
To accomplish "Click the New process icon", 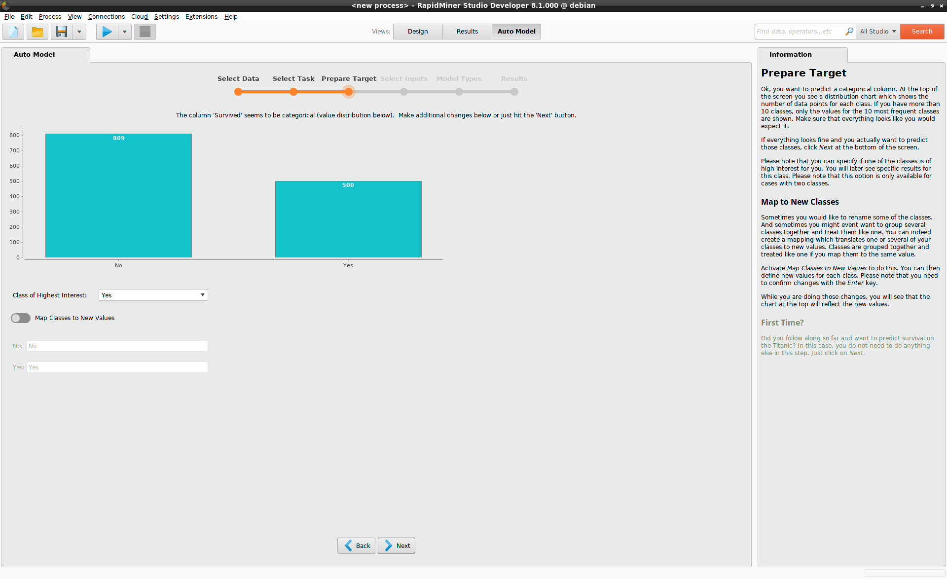I will click(x=13, y=31).
